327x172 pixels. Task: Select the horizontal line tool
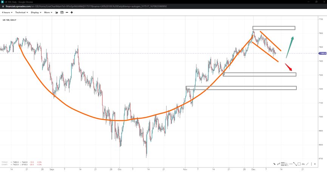tap(291, 164)
